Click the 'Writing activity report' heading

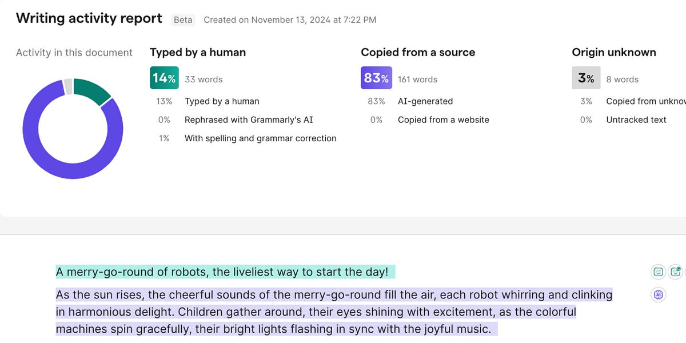(x=89, y=18)
